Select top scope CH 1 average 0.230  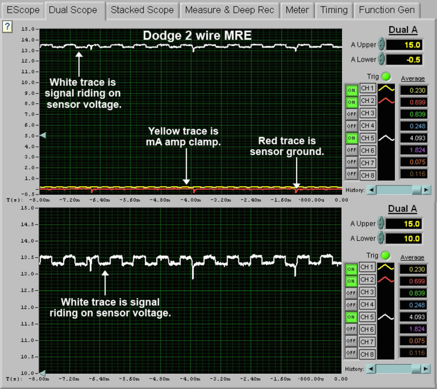(x=414, y=90)
